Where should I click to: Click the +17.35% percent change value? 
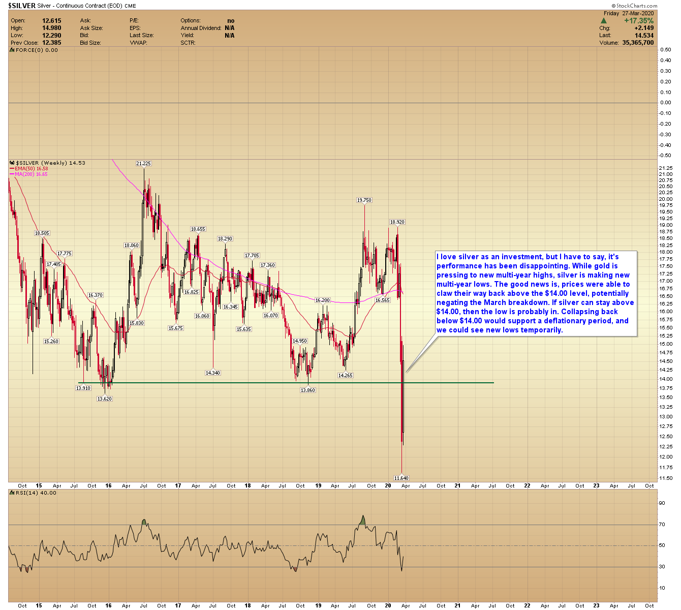click(x=639, y=21)
